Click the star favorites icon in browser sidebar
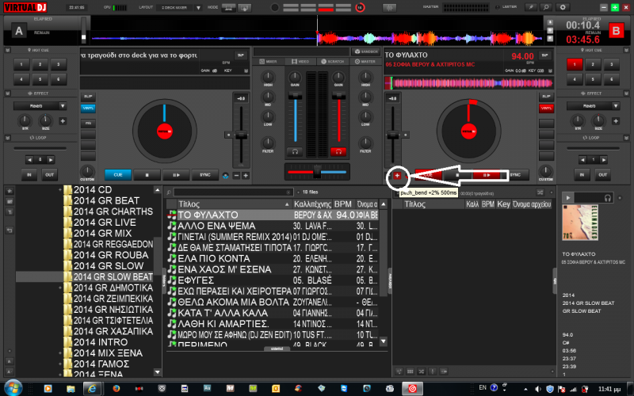 10,190
